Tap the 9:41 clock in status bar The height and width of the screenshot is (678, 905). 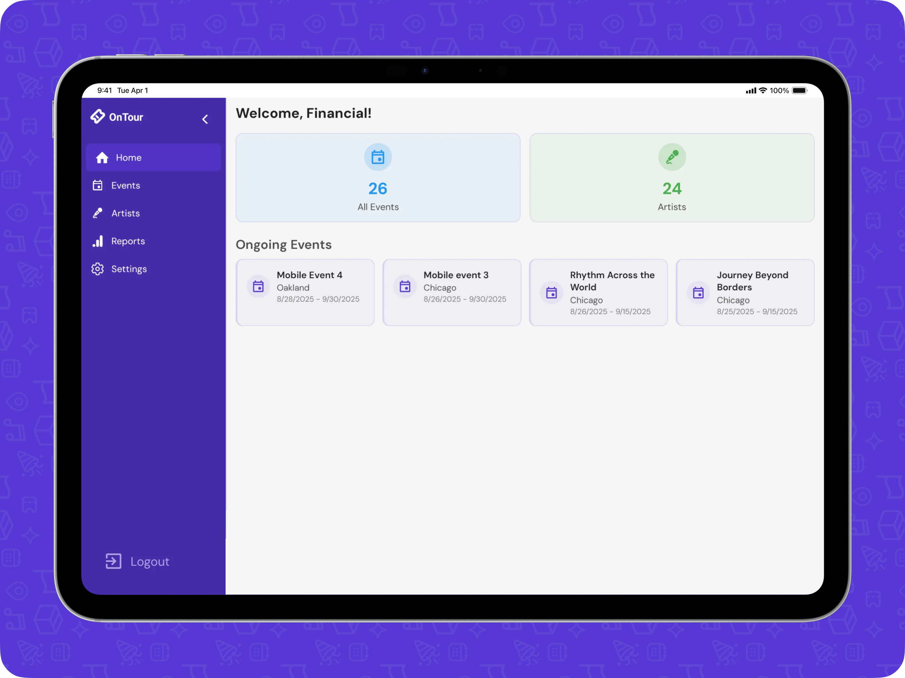tap(104, 90)
